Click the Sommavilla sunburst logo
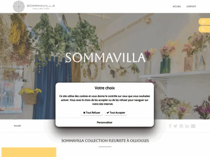210x157 pixels. click(19, 6)
